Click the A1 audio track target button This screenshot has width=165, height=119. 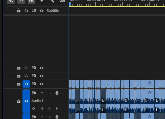[x=26, y=101]
